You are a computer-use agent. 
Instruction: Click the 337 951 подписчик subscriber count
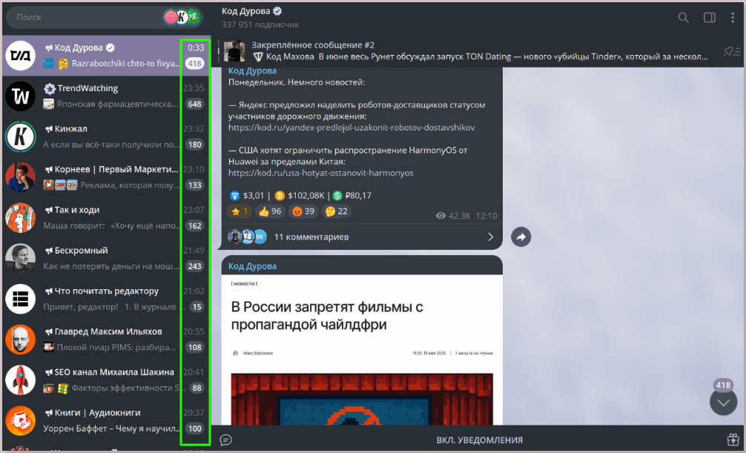click(260, 24)
